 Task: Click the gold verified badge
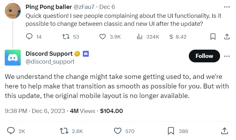(x=77, y=54)
